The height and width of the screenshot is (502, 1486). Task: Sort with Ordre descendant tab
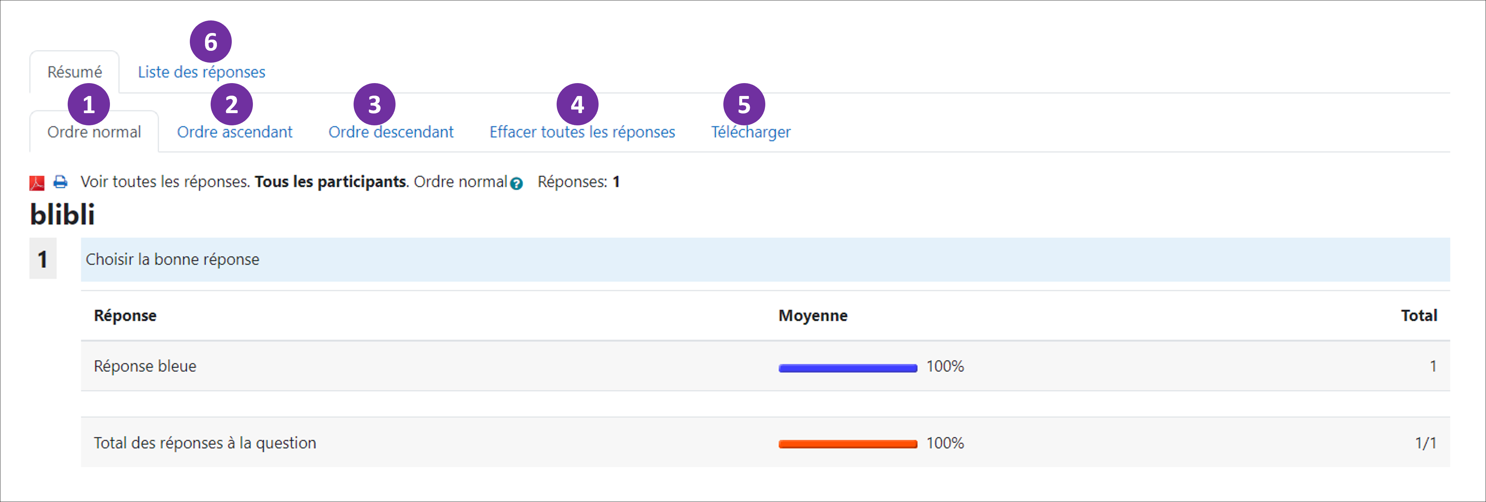tap(391, 133)
